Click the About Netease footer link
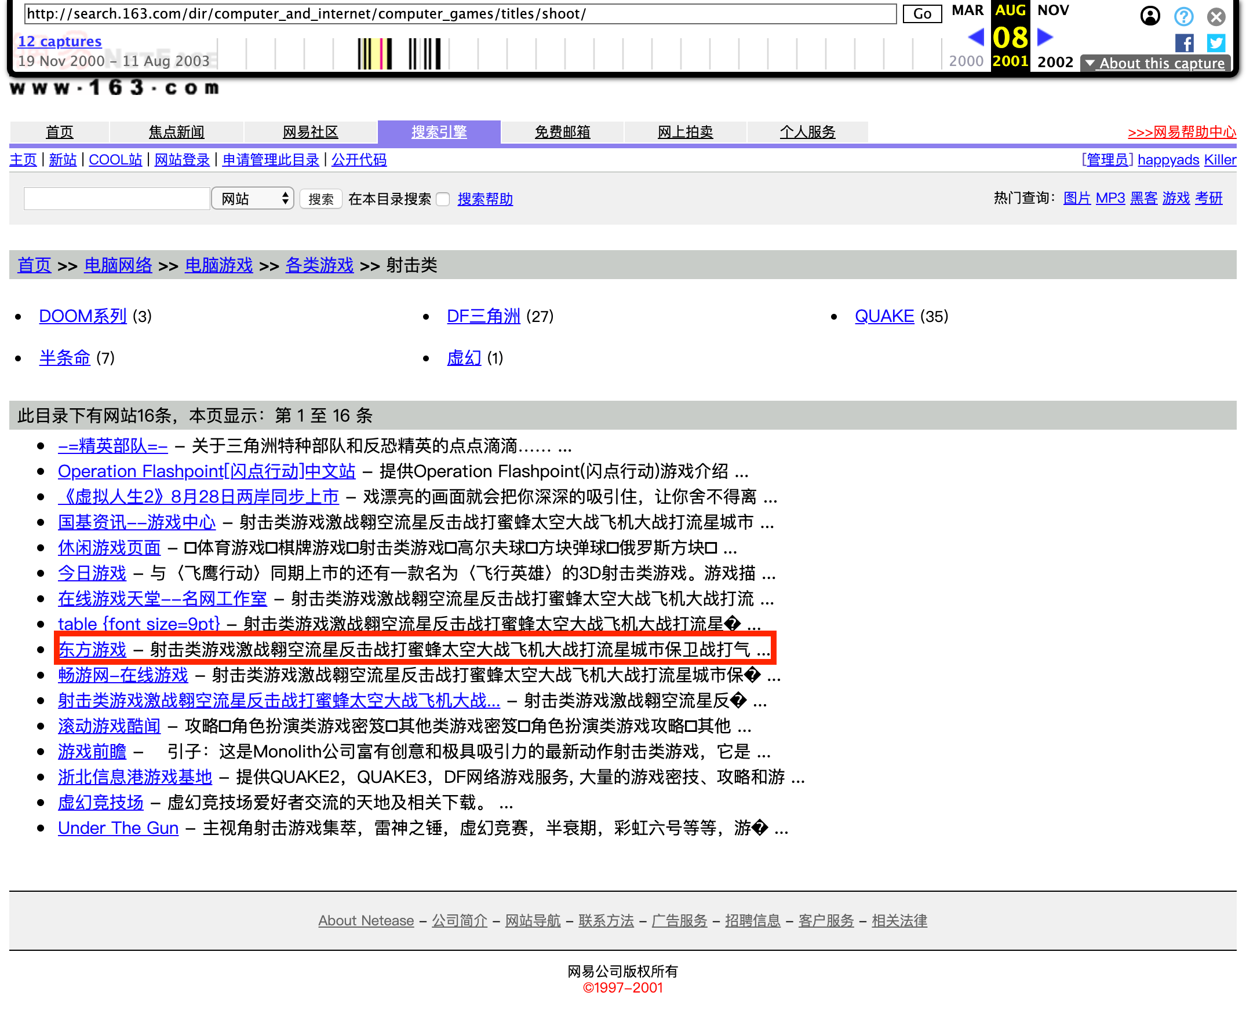 [366, 921]
